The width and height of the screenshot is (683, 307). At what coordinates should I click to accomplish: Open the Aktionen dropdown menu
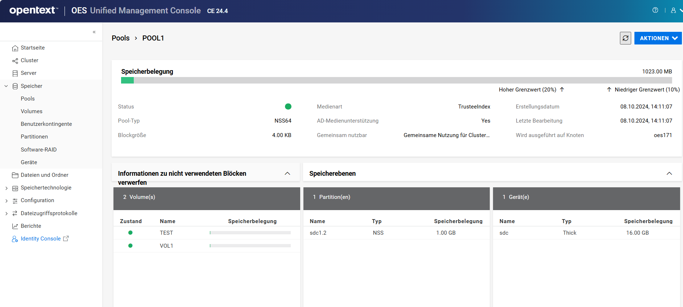coord(658,38)
